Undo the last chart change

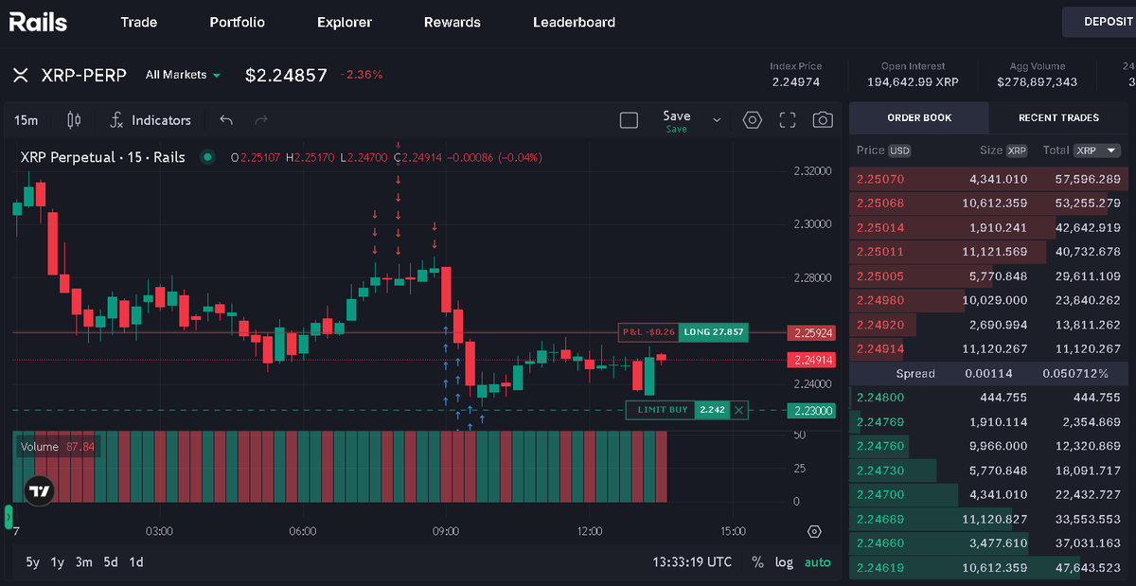point(225,120)
